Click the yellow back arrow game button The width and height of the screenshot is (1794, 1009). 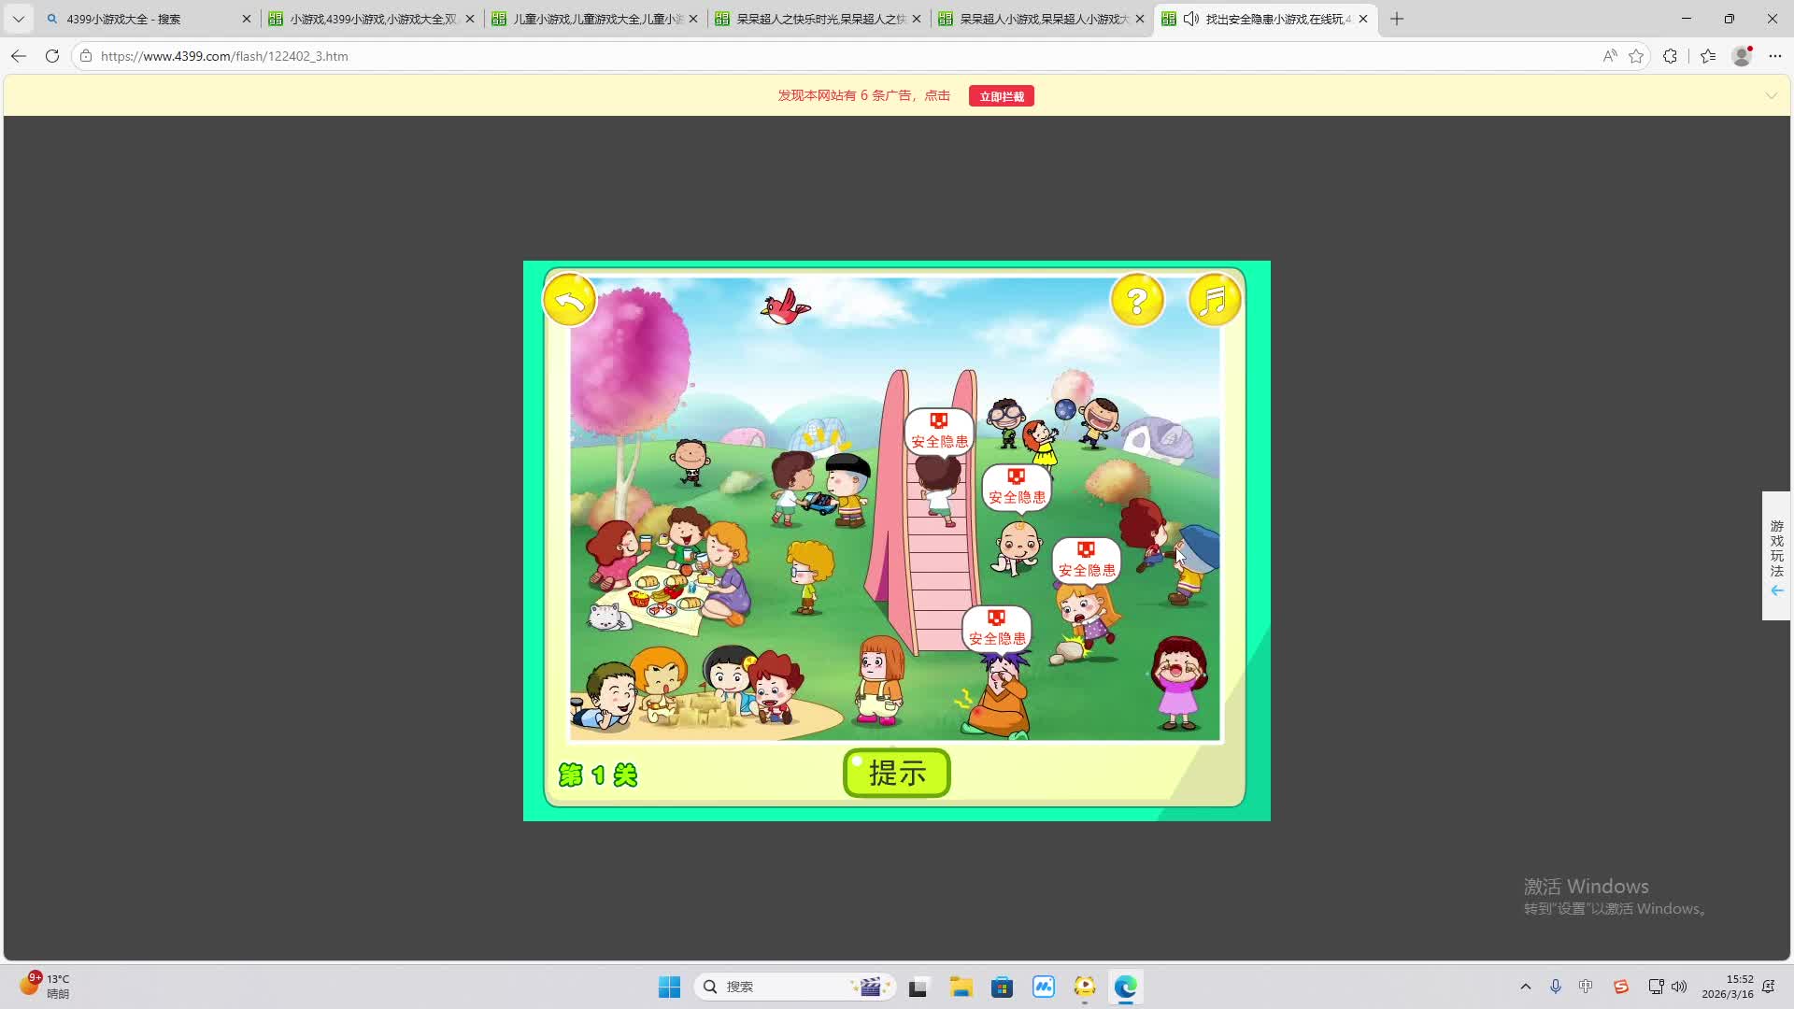coord(569,301)
